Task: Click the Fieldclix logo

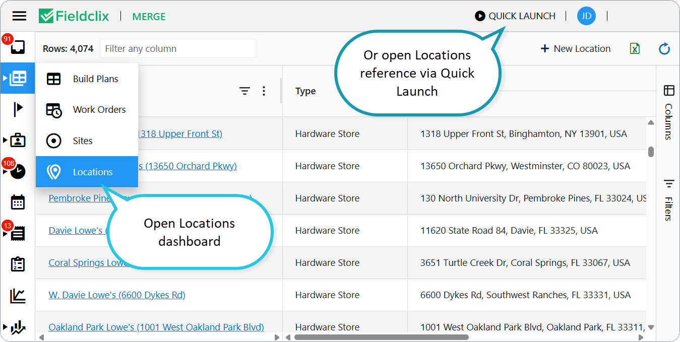Action: coord(74,16)
